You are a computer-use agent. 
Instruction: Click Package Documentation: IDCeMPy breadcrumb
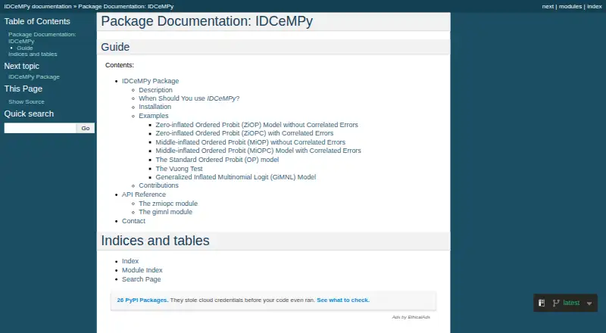(x=126, y=7)
